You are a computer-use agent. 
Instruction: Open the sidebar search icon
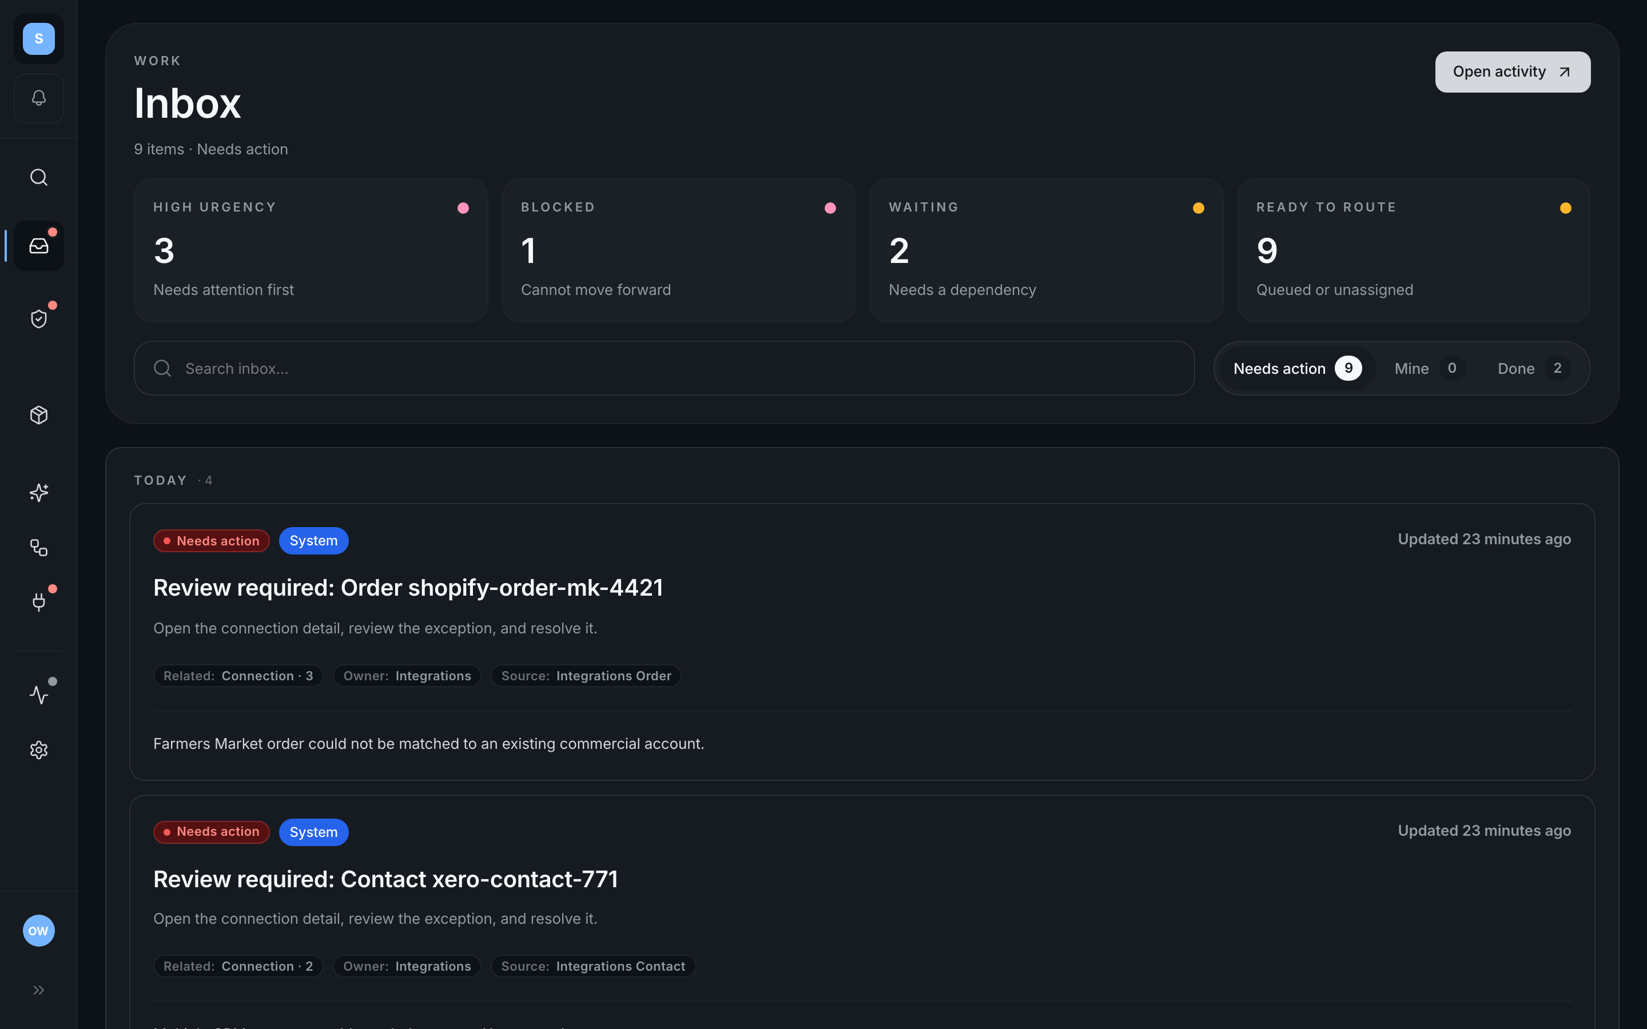pos(39,178)
